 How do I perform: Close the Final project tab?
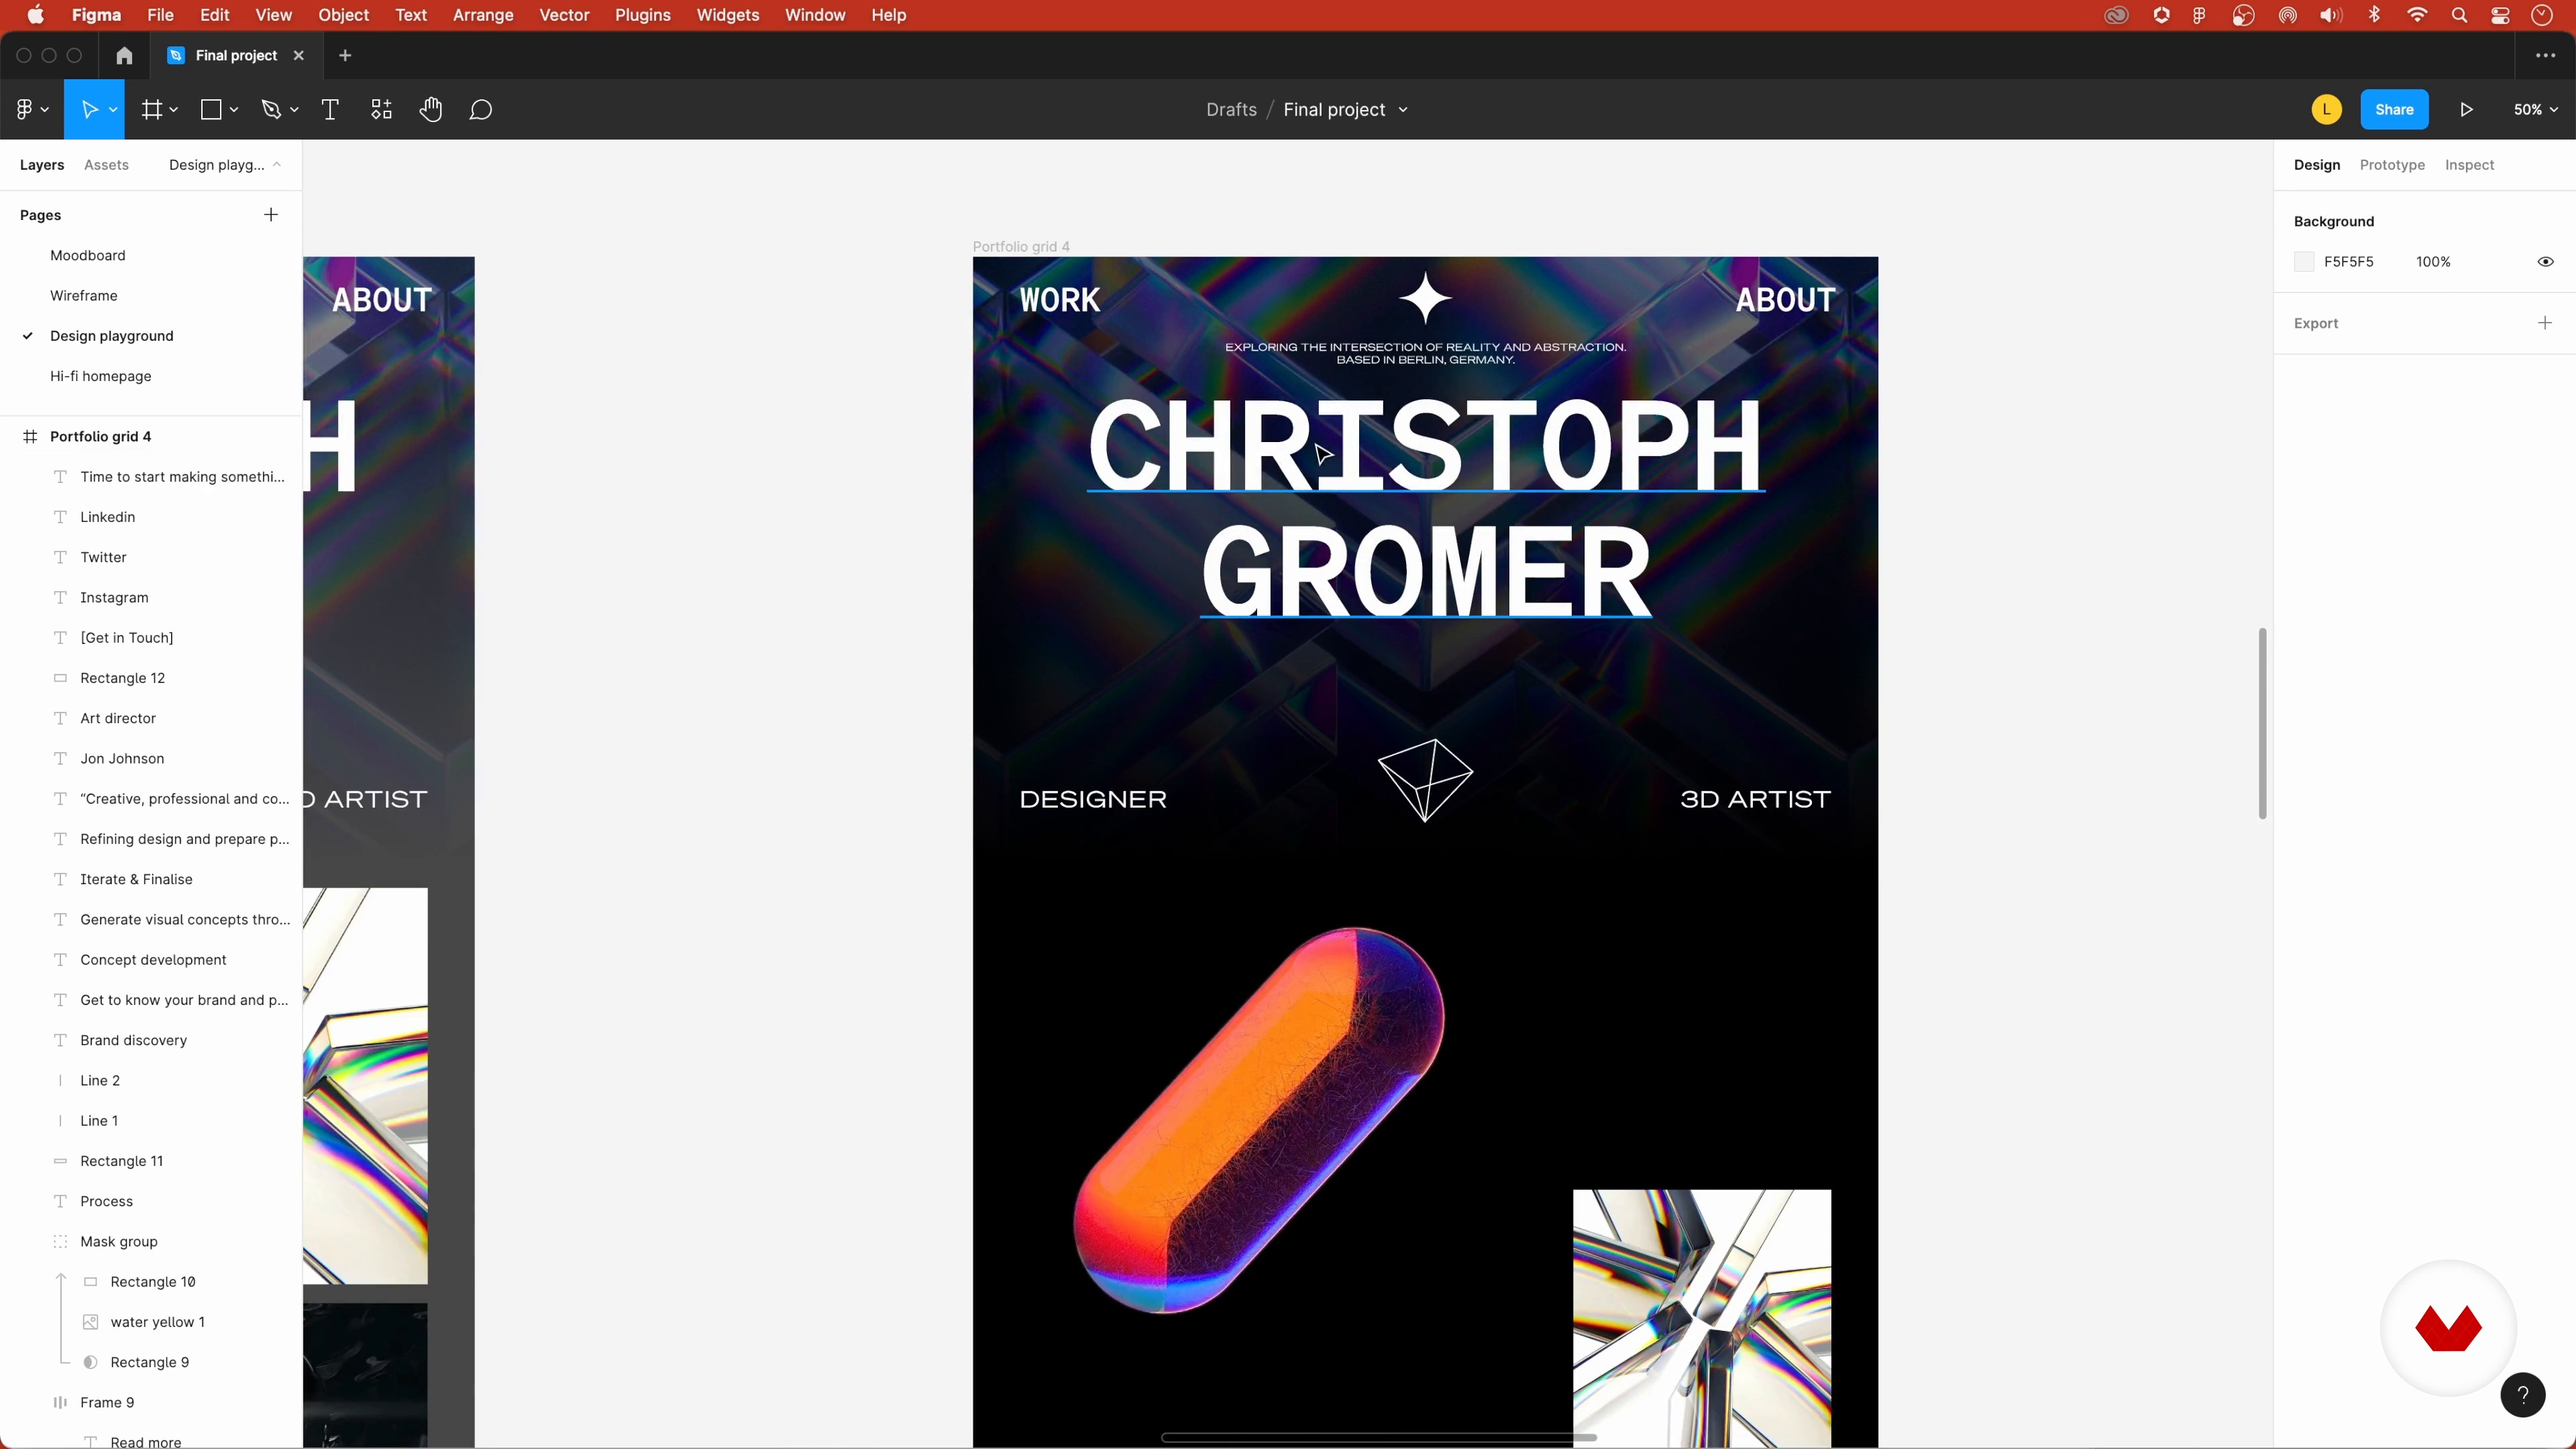point(298,56)
